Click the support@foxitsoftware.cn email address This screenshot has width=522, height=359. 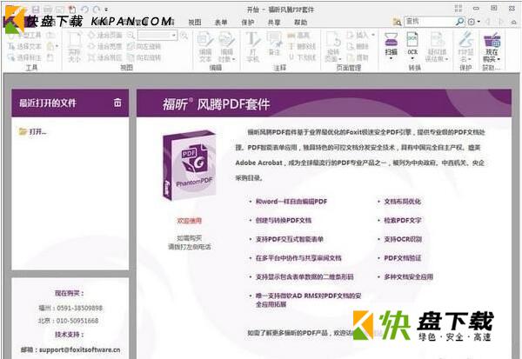click(79, 349)
